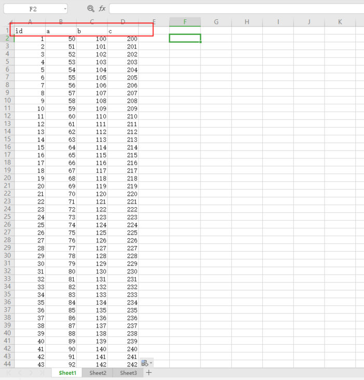
Task: Expand paste options dropdown arrow
Action: pyautogui.click(x=151, y=363)
